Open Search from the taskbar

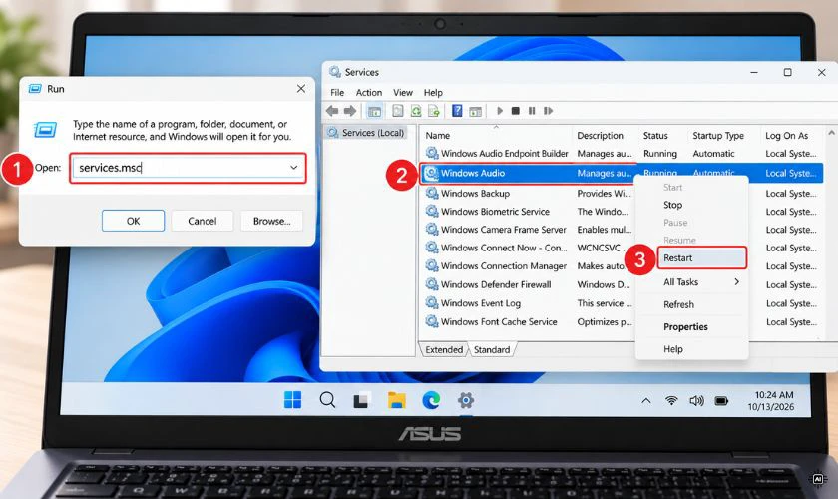327,400
